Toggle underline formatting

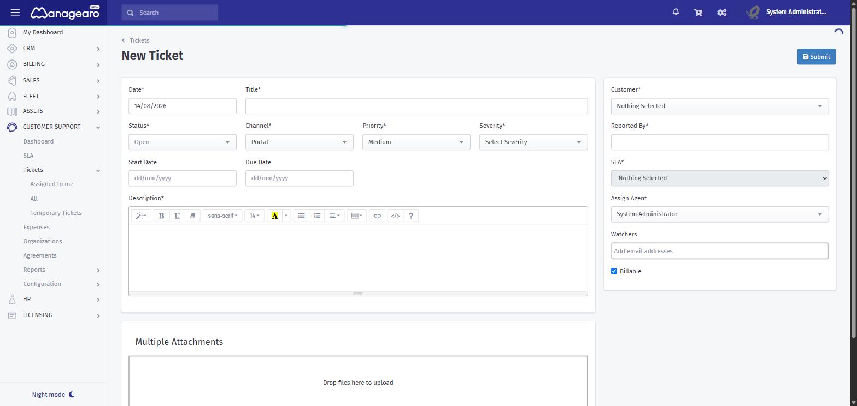177,216
